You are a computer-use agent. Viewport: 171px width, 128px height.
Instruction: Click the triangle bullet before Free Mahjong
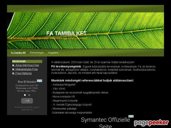click(14, 73)
